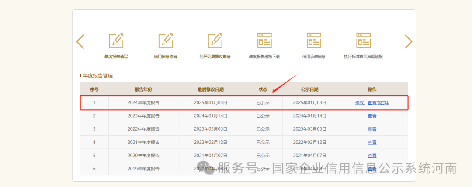This screenshot has width=472, height=187.
Task: Click publish date cell in 2022 report row
Action: click(310, 129)
